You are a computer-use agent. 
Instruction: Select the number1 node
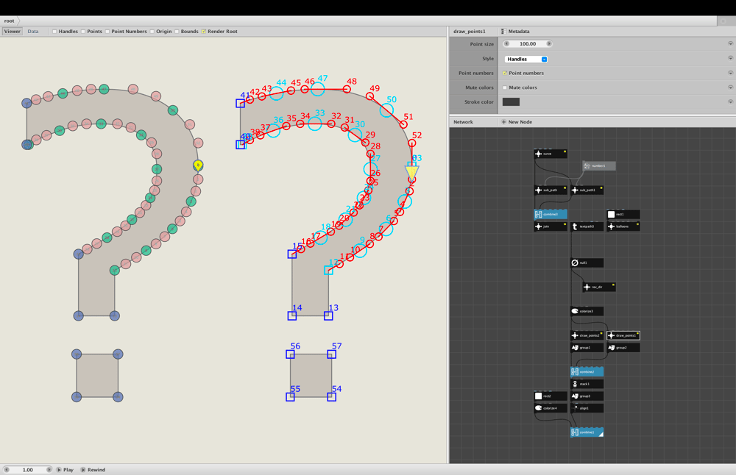click(599, 166)
